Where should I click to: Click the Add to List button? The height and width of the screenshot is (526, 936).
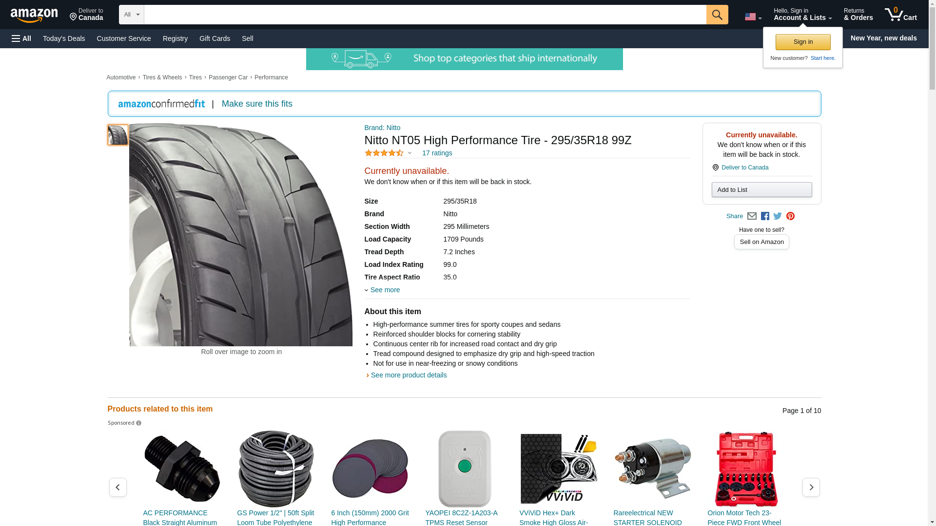[761, 189]
